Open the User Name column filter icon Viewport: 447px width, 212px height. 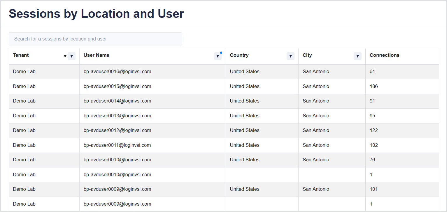pyautogui.click(x=218, y=56)
